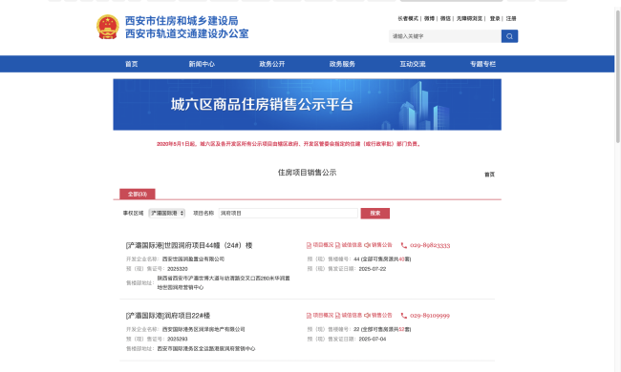Click the 登录 login link

[495, 18]
